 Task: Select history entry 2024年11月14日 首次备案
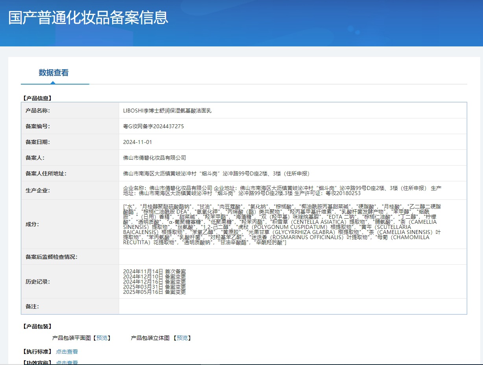point(154,271)
